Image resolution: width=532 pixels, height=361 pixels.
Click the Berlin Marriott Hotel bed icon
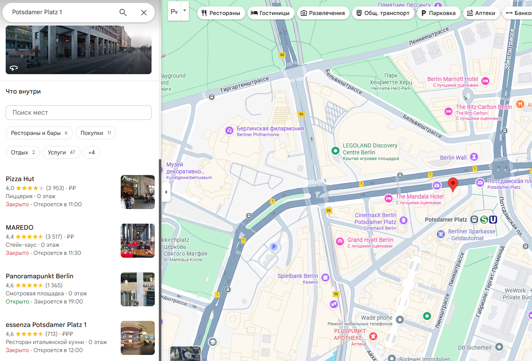coord(486,81)
